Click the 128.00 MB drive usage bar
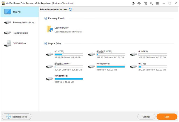The height and width of the screenshot is (122, 179). pos(111,67)
